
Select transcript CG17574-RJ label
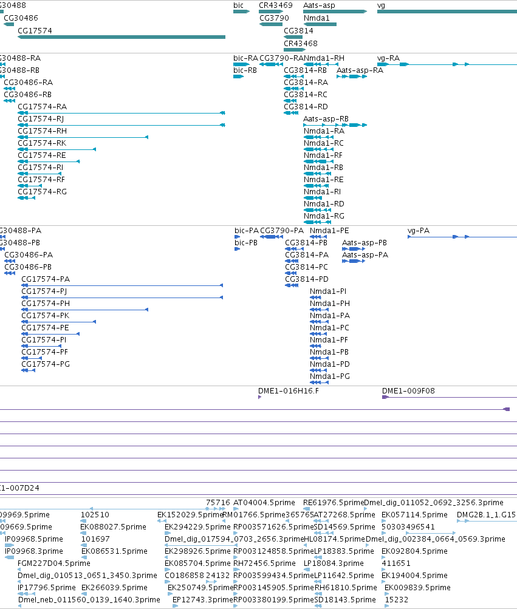41,119
